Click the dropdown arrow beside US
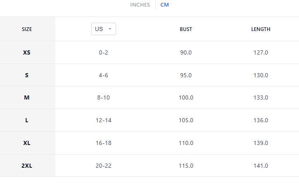 110,29
